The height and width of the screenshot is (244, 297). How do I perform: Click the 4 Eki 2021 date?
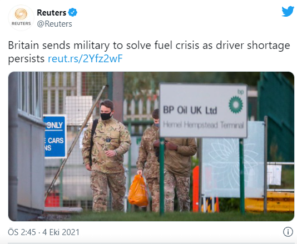(61, 232)
